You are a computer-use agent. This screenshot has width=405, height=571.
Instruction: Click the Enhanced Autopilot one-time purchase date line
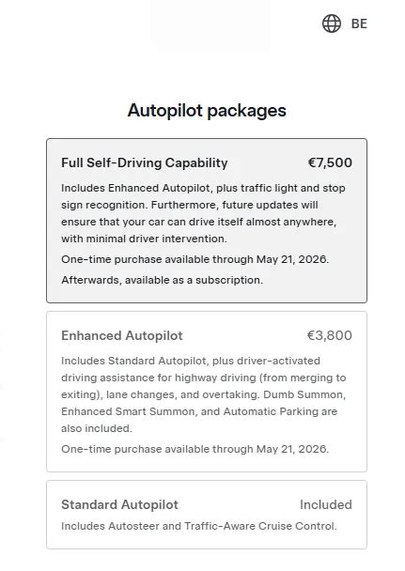(x=195, y=449)
